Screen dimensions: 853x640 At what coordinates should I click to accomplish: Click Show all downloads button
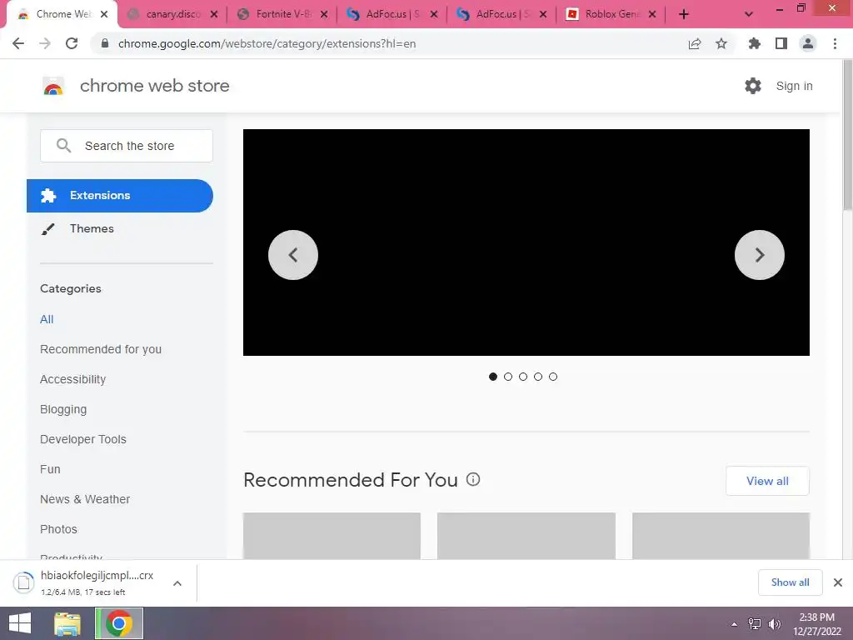[790, 582]
